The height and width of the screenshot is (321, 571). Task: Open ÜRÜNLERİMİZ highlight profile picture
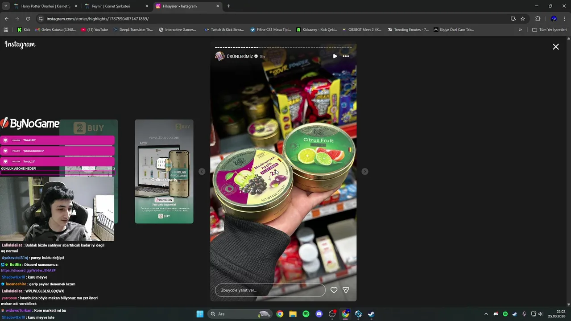click(x=220, y=56)
